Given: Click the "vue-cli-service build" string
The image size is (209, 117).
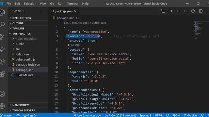Looking at the screenshot, I should tap(108, 58).
